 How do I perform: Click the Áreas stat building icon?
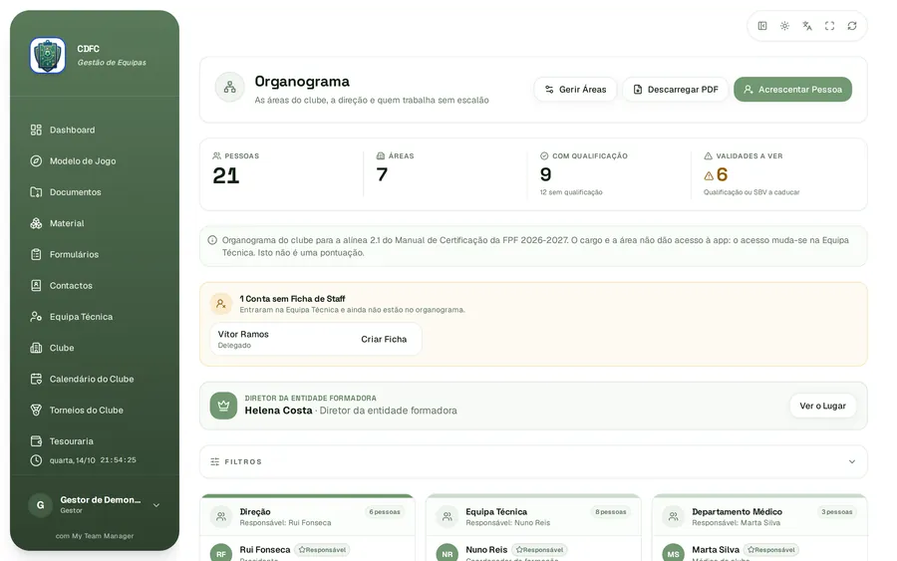click(x=381, y=155)
